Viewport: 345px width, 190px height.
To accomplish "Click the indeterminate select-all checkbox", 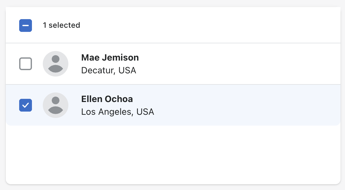I will click(26, 26).
